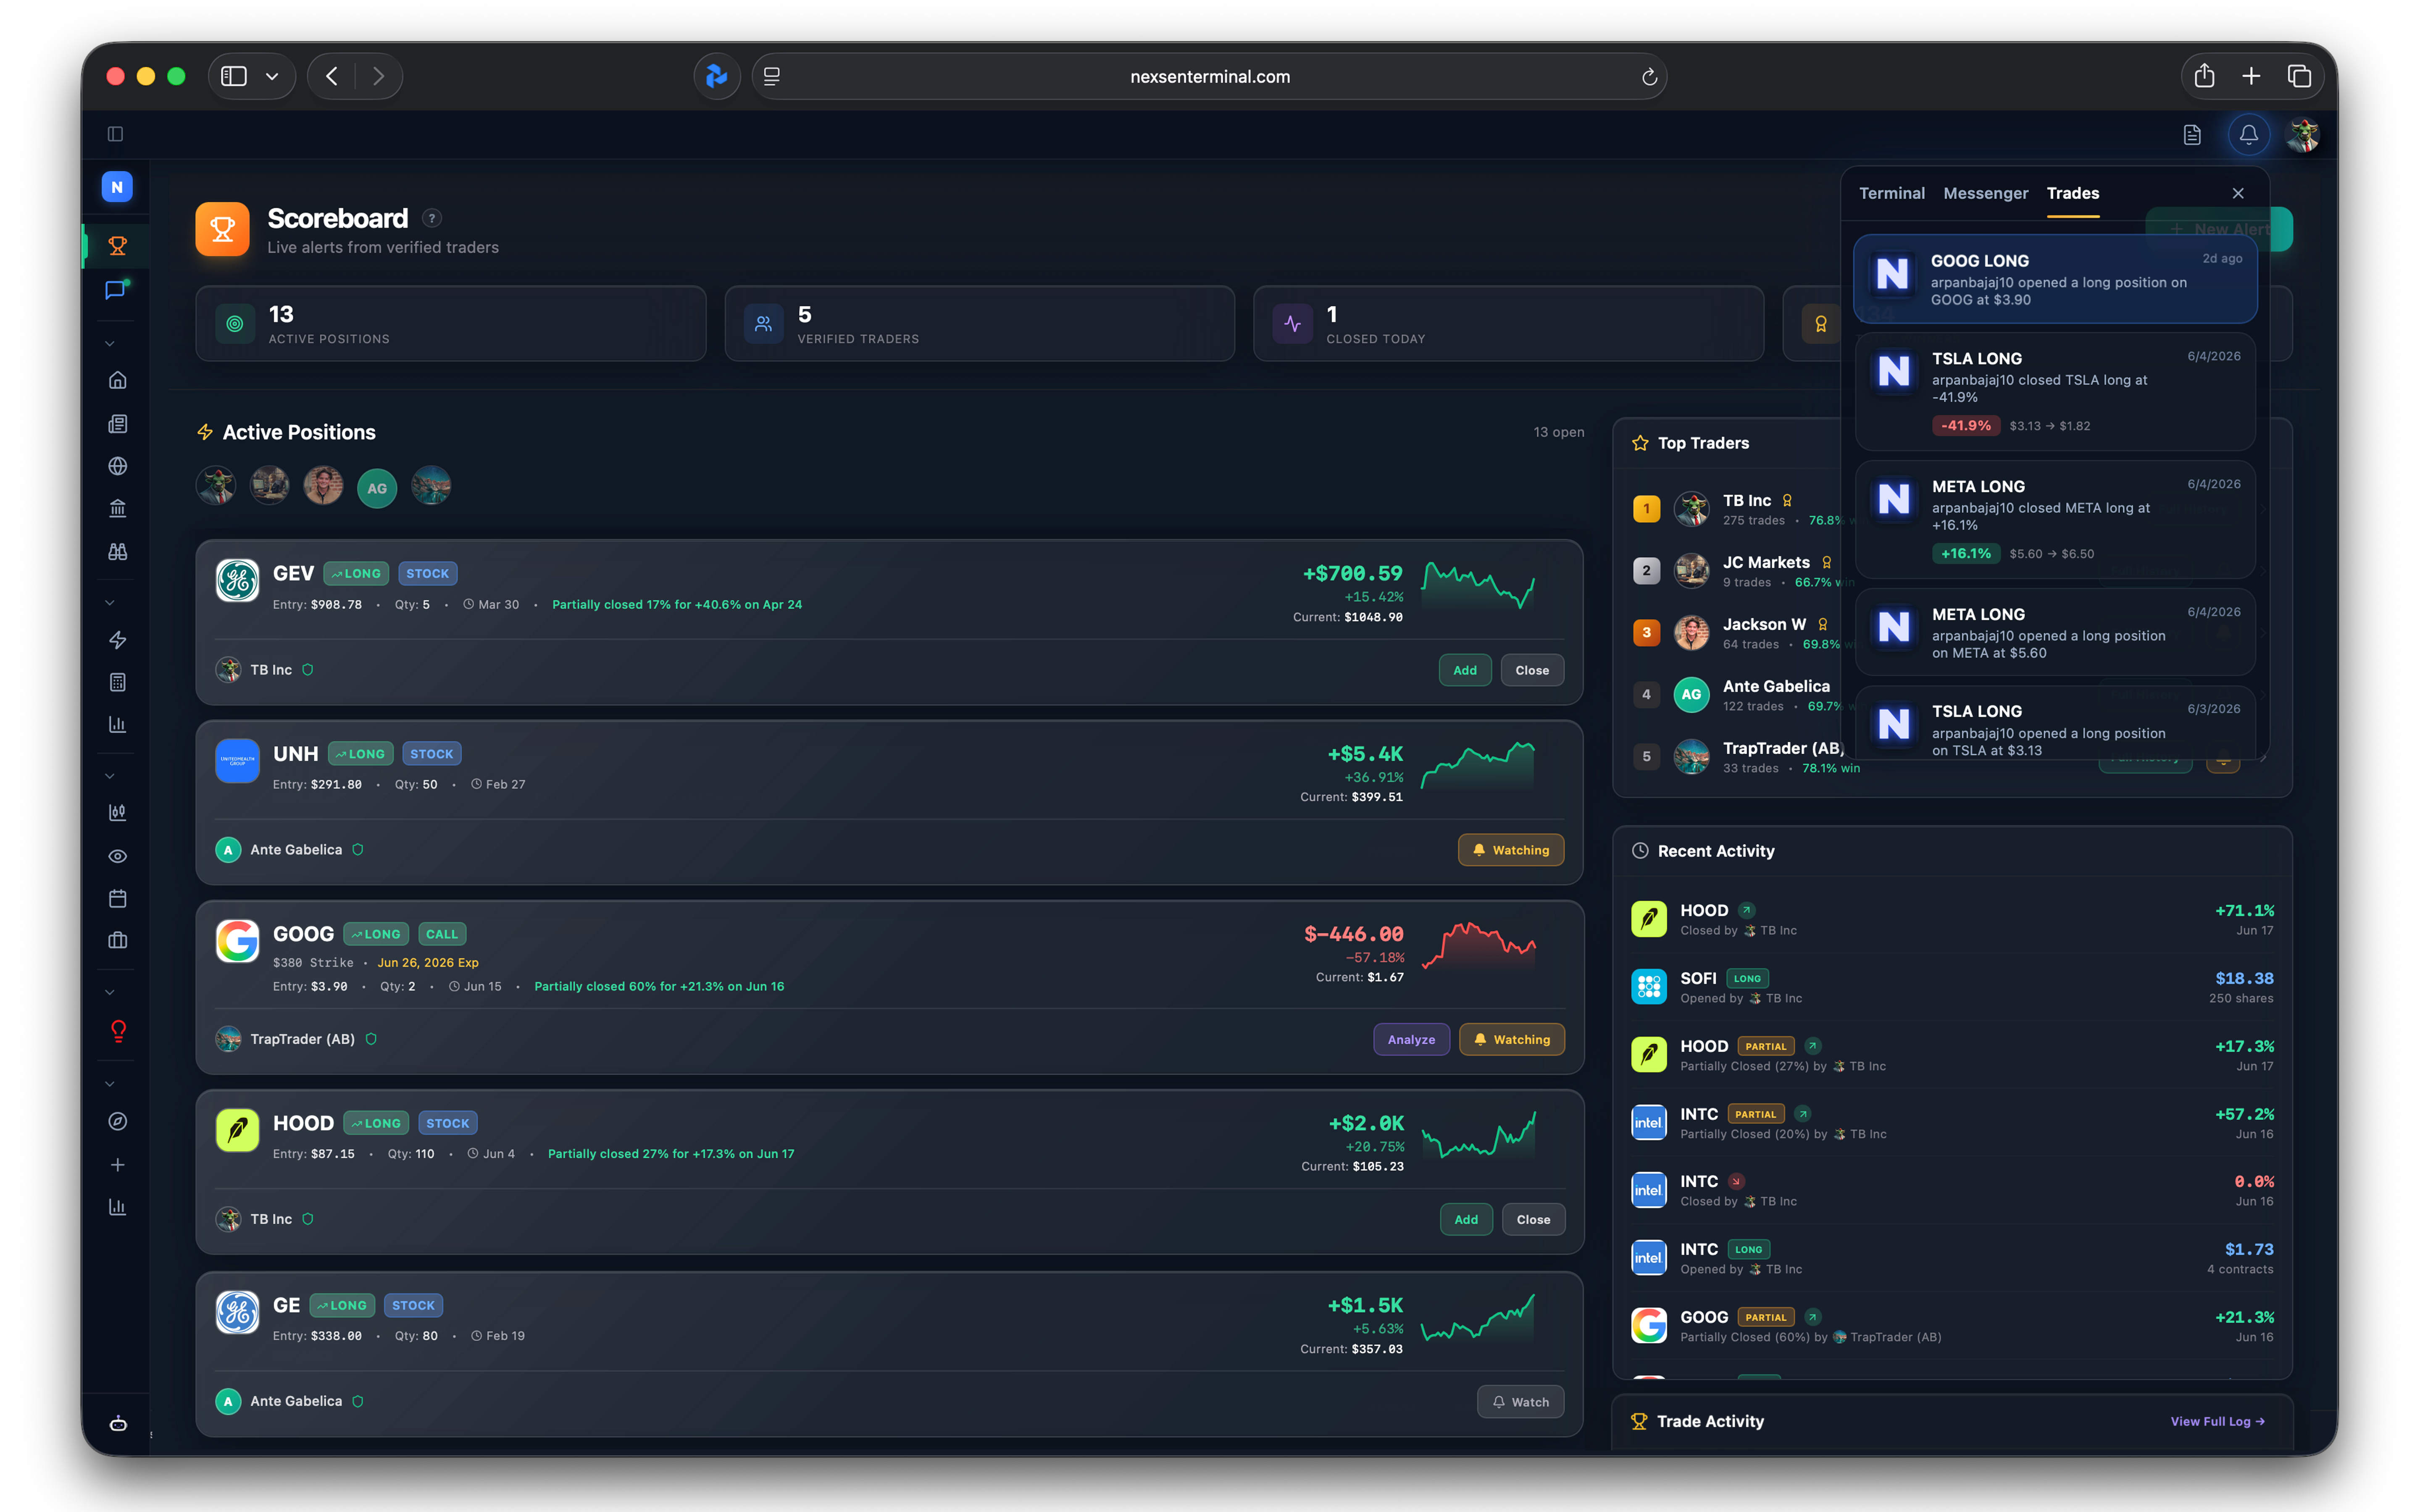
Task: Switch to the Messenger tab in notifications
Action: coord(1985,193)
